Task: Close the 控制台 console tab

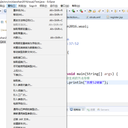Action: coord(83,110)
